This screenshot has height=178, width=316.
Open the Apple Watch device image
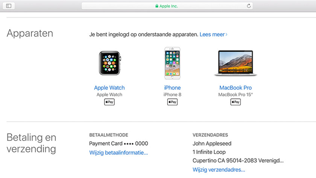point(109,63)
